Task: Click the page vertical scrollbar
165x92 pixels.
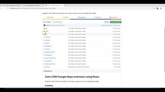Action: point(164,50)
